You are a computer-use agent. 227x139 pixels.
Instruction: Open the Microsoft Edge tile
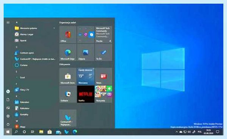tap(68, 52)
